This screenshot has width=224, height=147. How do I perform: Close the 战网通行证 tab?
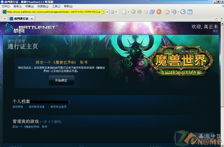32,19
